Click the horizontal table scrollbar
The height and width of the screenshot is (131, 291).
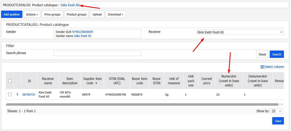[142, 105]
